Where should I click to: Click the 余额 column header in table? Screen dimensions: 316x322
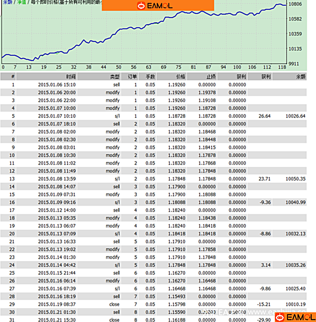tap(301, 77)
